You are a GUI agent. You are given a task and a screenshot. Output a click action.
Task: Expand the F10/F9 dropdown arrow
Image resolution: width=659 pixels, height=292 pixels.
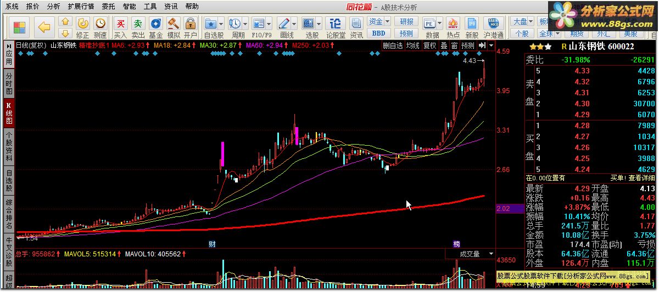[269, 24]
